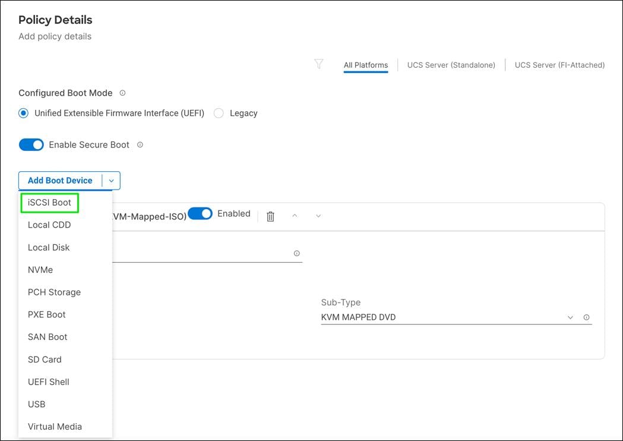623x441 pixels.
Task: Select the UEFI radio button
Action: (x=23, y=113)
